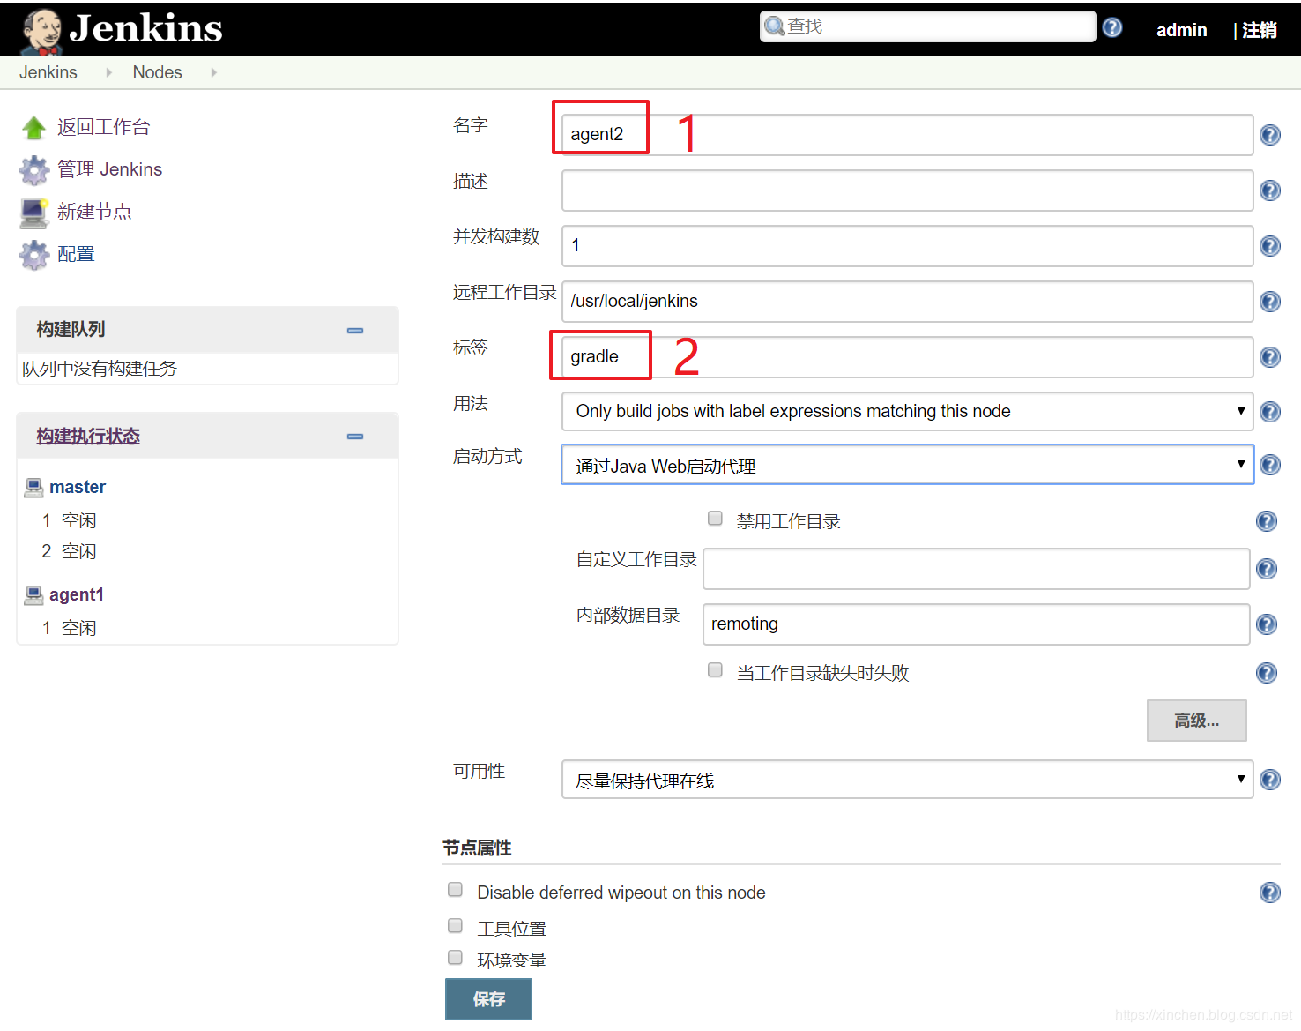Image resolution: width=1301 pixels, height=1031 pixels.
Task: Click the computer icon beside 新建节点
Action: (34, 213)
